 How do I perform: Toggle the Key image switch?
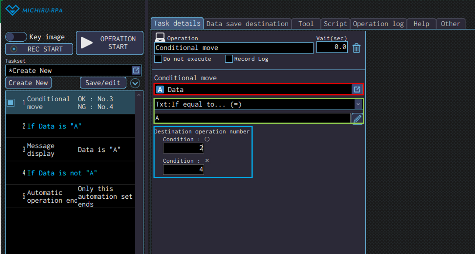(16, 37)
